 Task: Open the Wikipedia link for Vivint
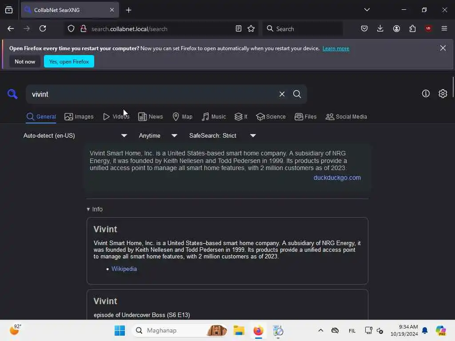(x=124, y=269)
